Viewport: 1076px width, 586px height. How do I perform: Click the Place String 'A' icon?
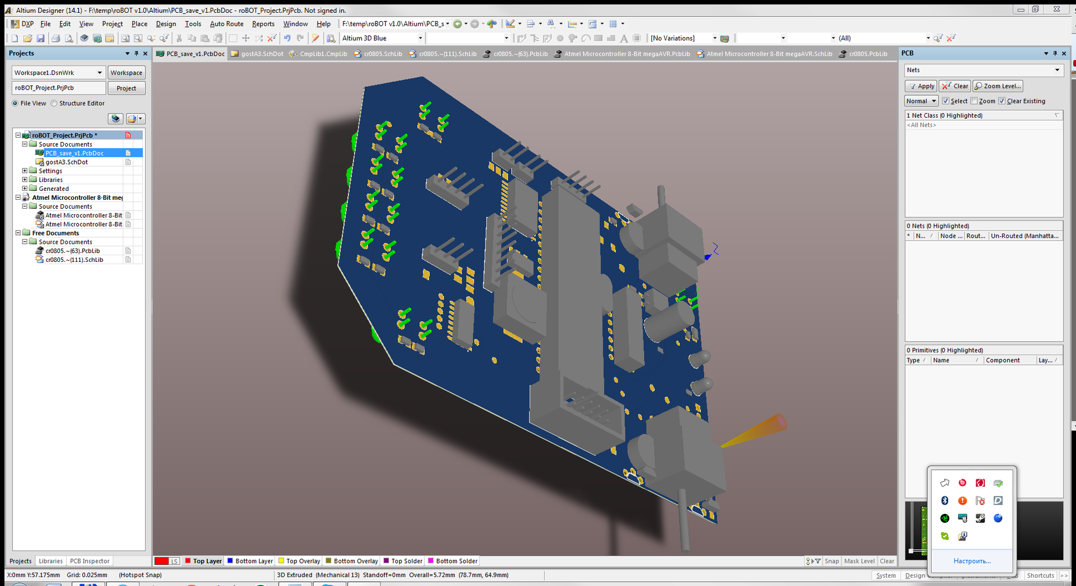(x=624, y=38)
